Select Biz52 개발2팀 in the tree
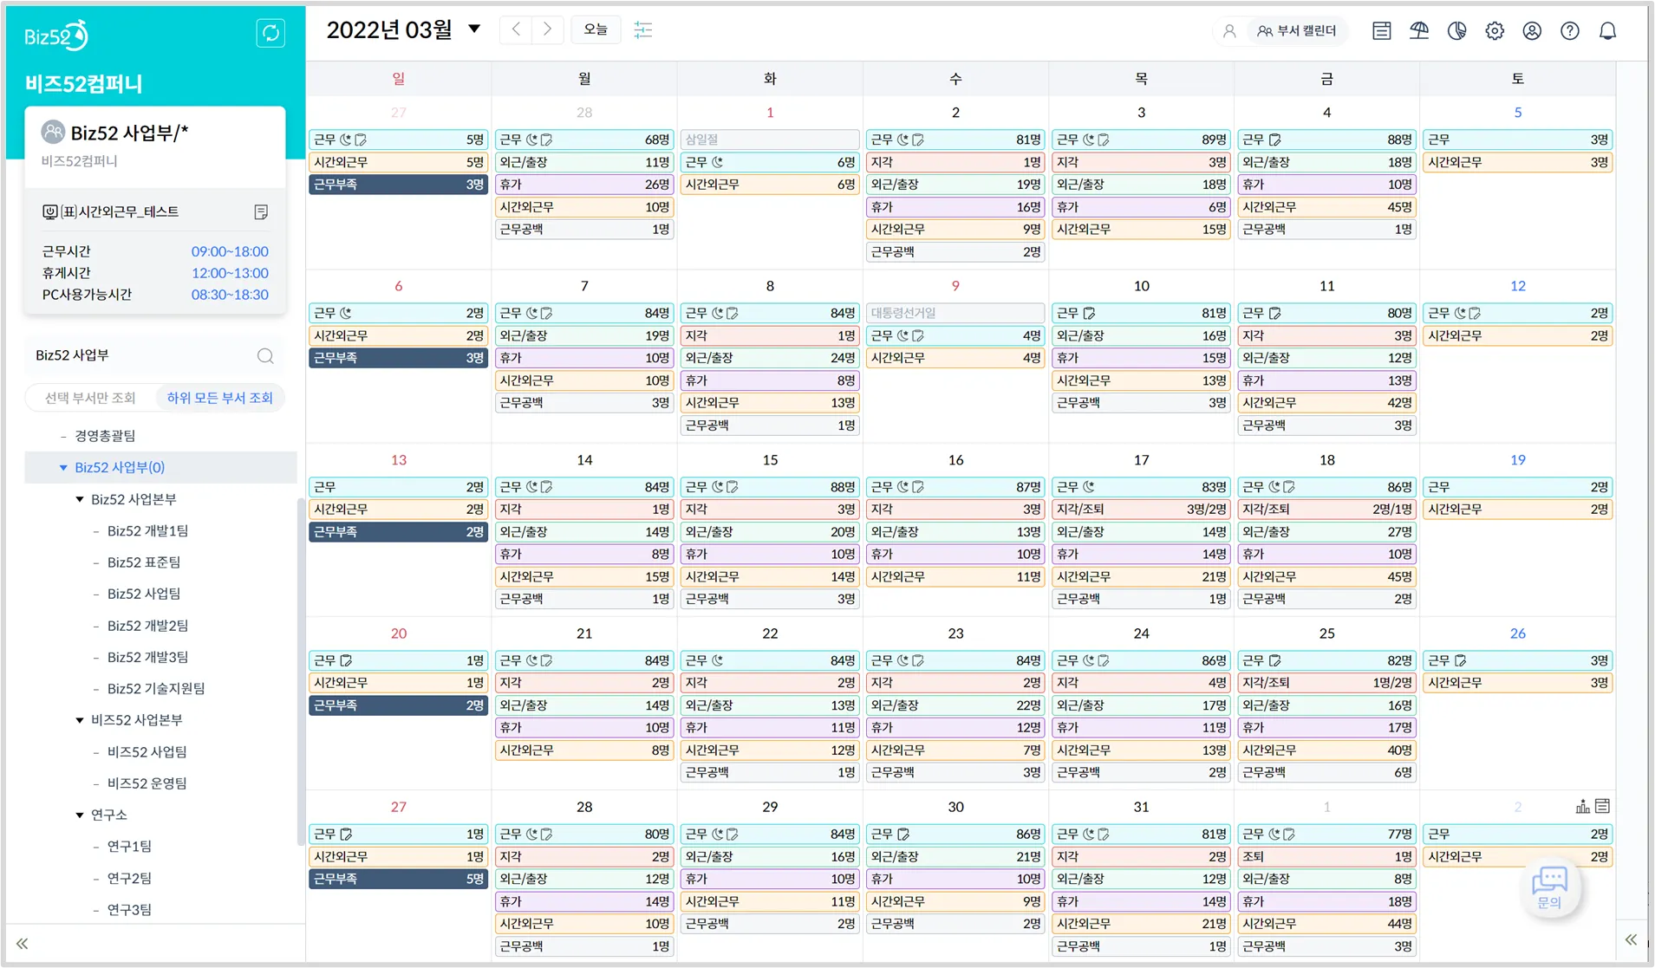Viewport: 1655px width, 968px height. (147, 626)
